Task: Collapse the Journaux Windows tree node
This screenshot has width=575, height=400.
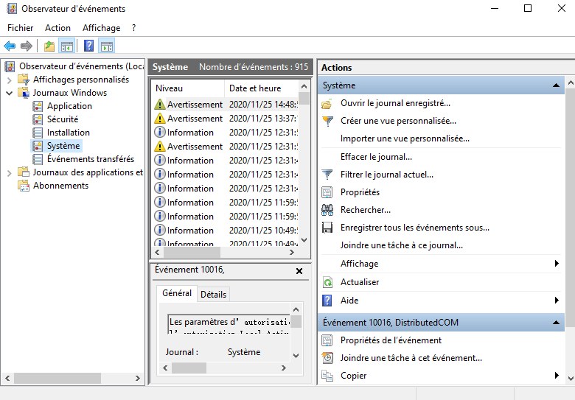Action: [x=10, y=93]
